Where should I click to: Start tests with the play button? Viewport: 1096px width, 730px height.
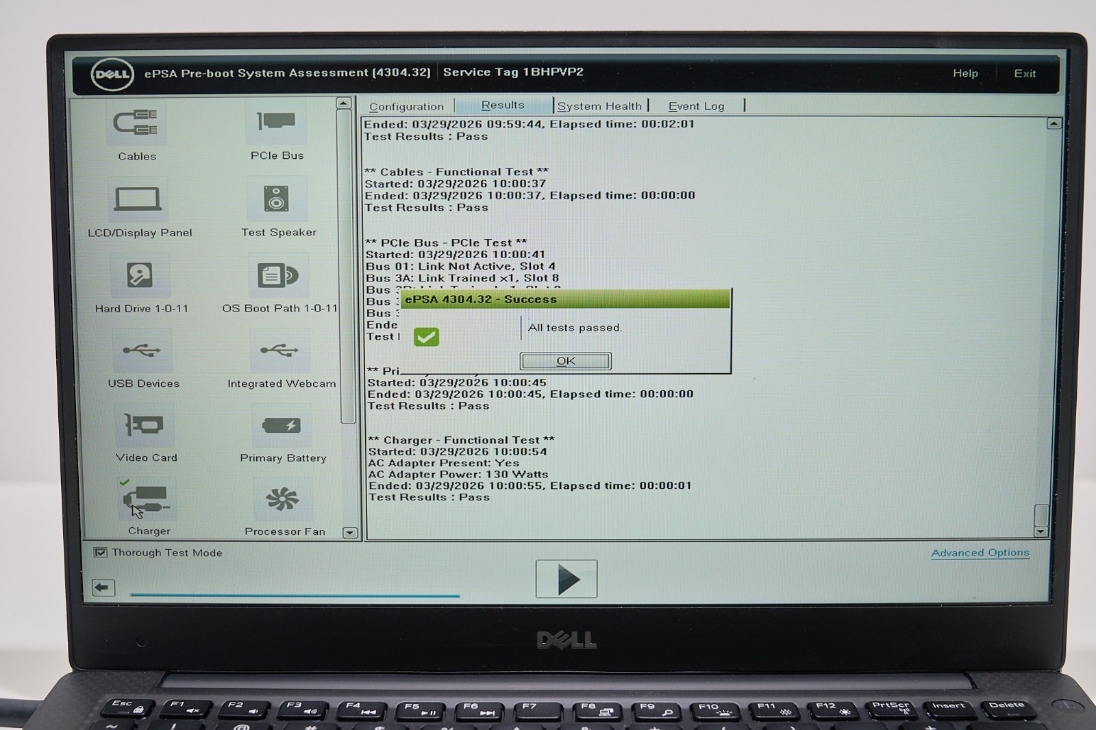[566, 579]
